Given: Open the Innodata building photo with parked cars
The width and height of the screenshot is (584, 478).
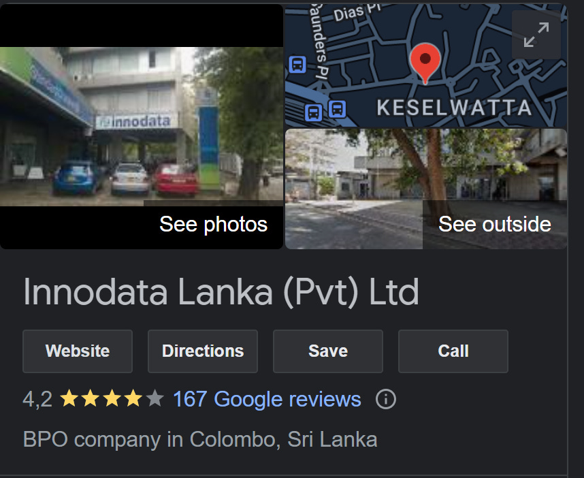Looking at the screenshot, I should [x=142, y=126].
